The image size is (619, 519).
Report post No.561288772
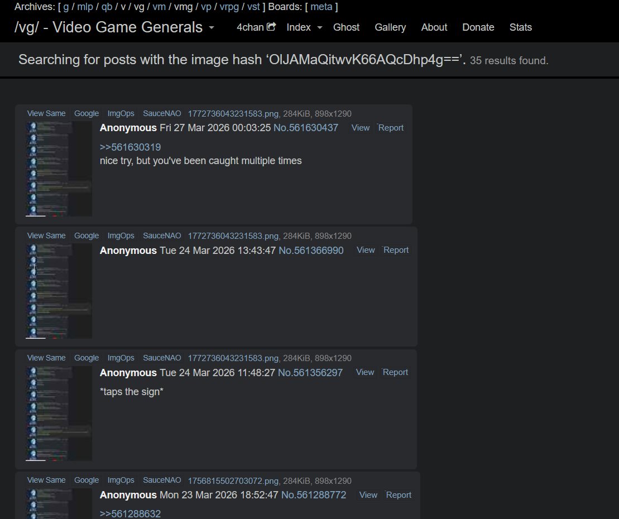pos(399,495)
